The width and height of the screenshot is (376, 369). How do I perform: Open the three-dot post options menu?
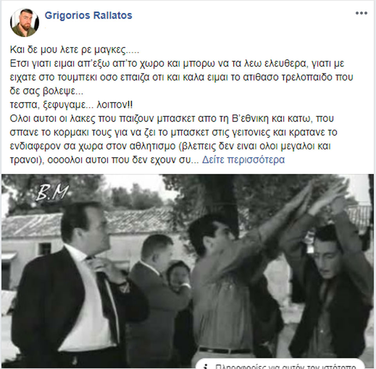point(362,13)
